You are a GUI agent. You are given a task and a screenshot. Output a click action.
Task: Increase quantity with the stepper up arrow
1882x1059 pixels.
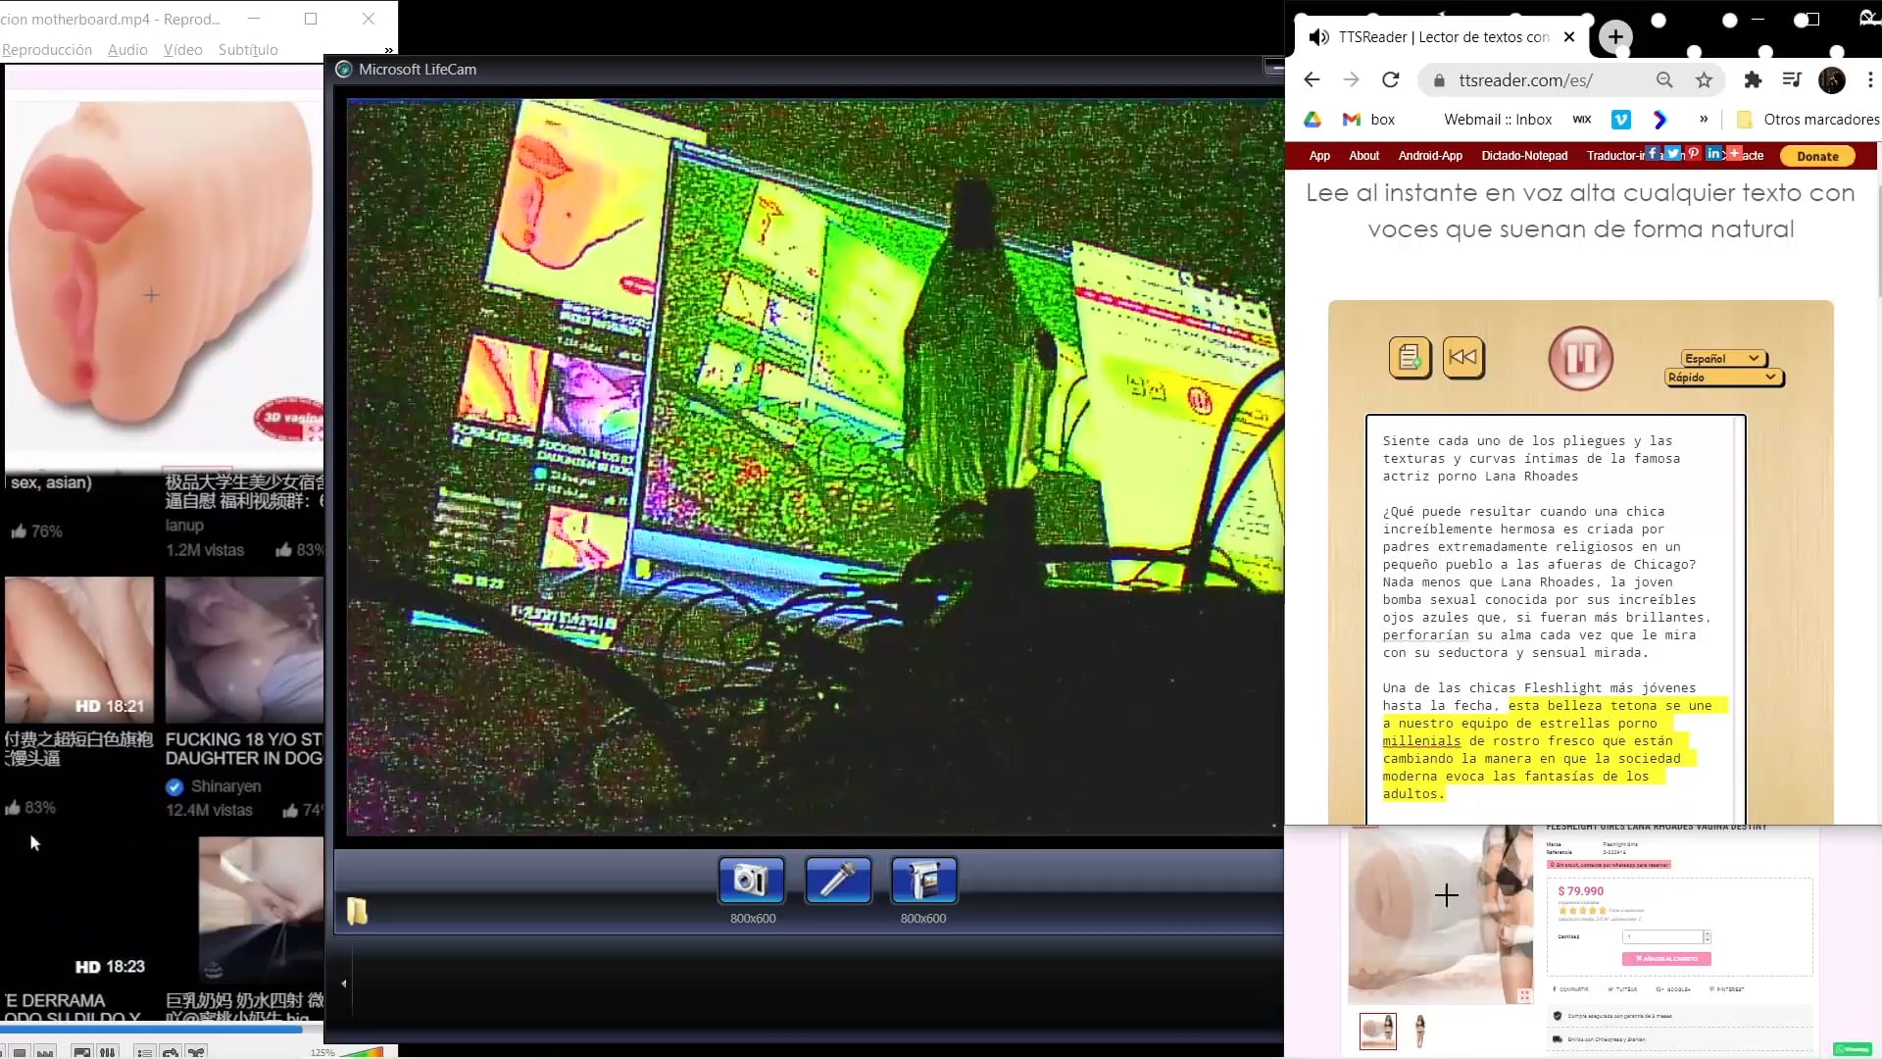pos(1708,933)
